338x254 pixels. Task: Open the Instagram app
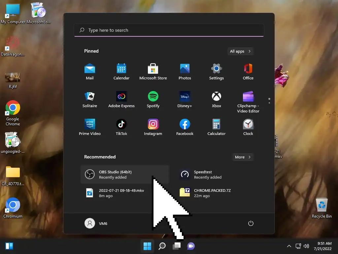pos(153,127)
